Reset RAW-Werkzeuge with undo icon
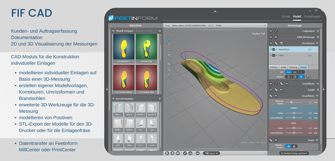Screen dimensions: 335x161 (x=276, y=37)
